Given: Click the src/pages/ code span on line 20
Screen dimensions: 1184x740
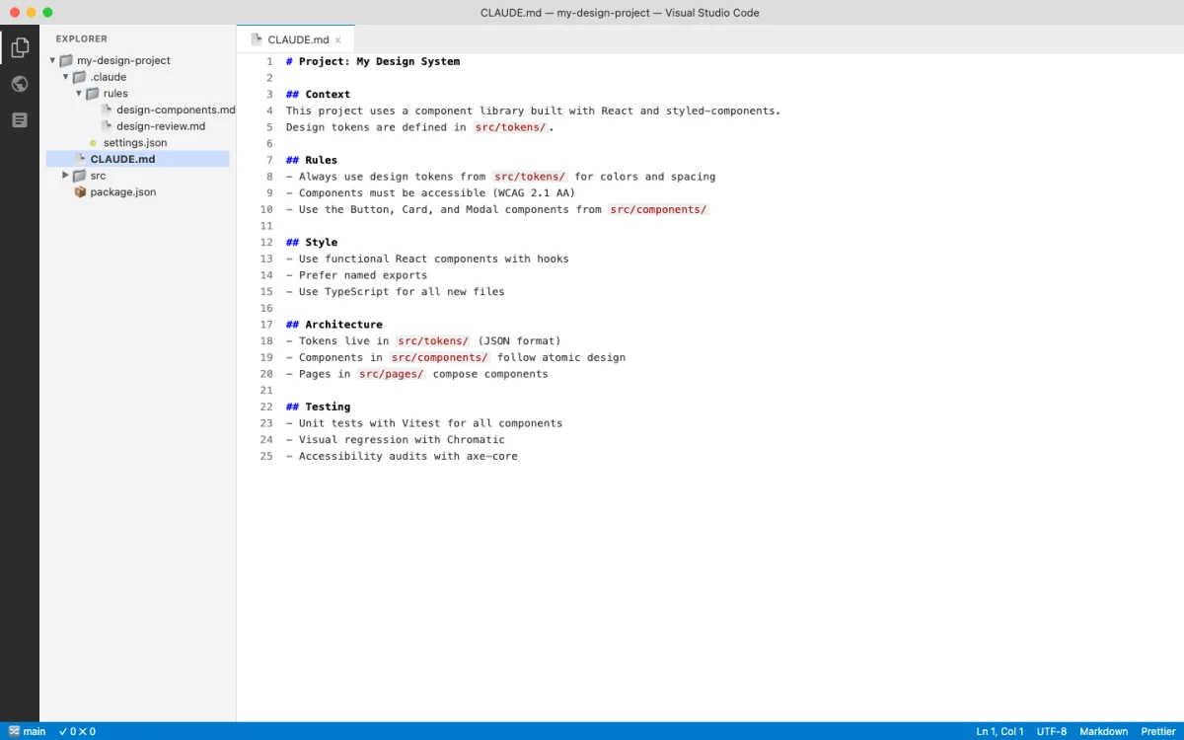Looking at the screenshot, I should pyautogui.click(x=392, y=374).
